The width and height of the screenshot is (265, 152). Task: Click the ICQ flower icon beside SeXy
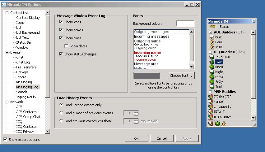[x=212, y=82]
